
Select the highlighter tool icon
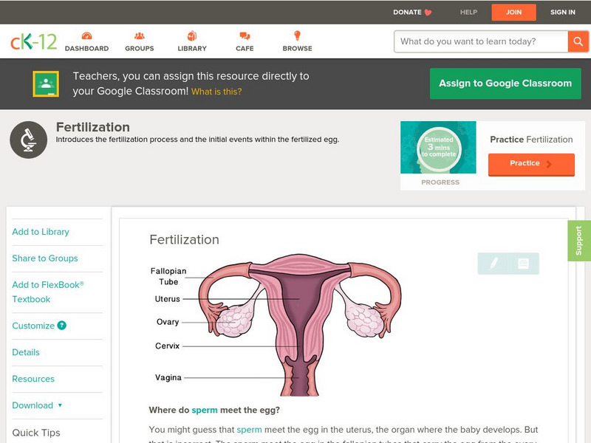click(x=493, y=264)
